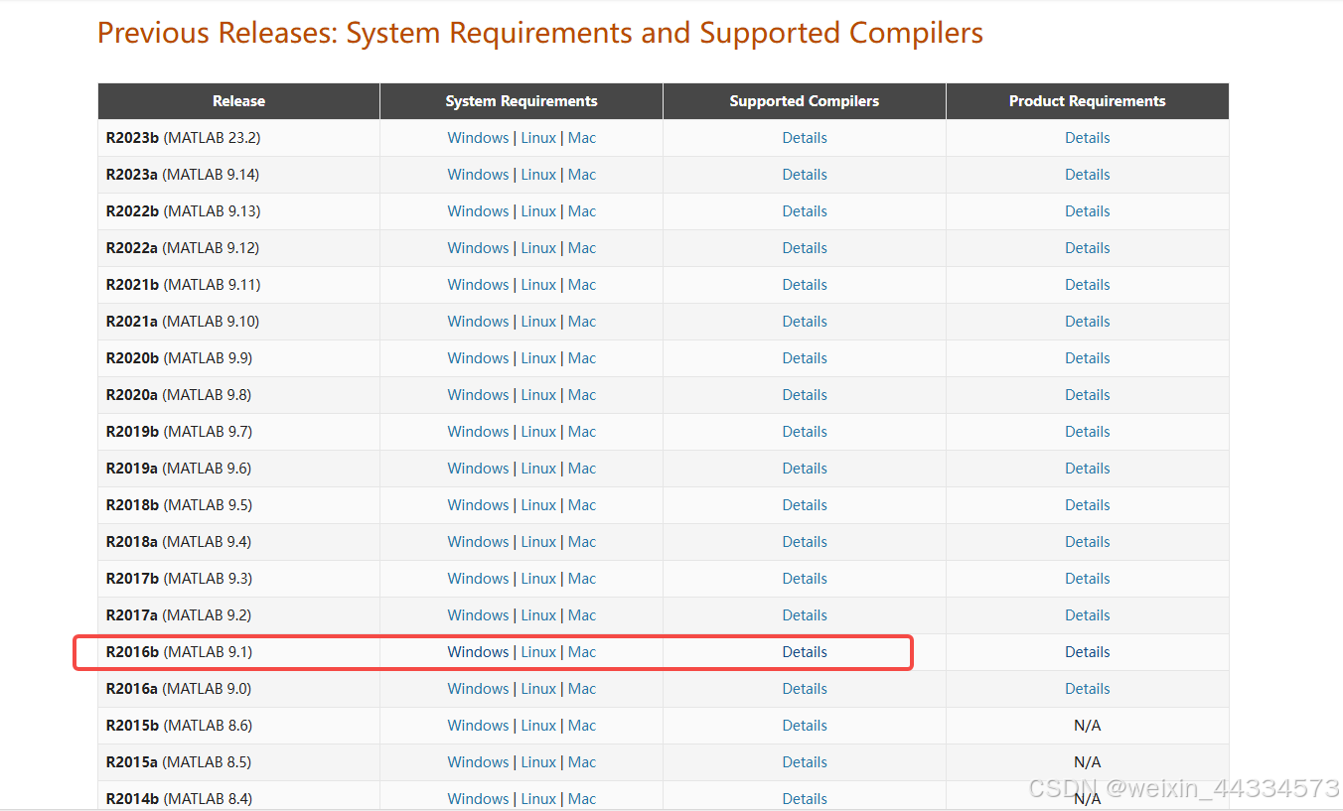Open Windows requirements for R2017b
Image resolution: width=1343 pixels, height=811 pixels.
click(478, 579)
